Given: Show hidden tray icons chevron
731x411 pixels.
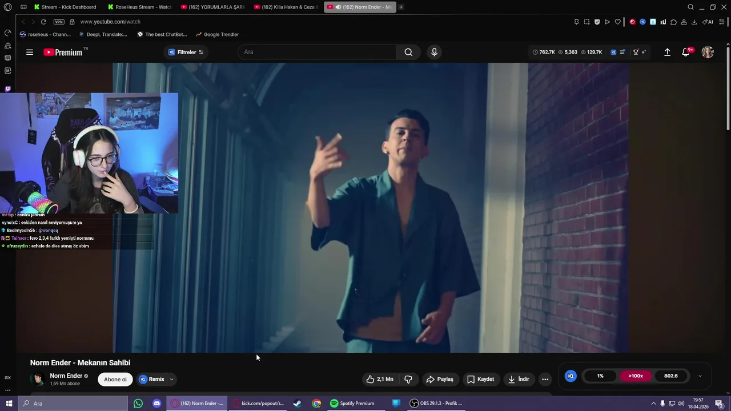Looking at the screenshot, I should [x=653, y=404].
